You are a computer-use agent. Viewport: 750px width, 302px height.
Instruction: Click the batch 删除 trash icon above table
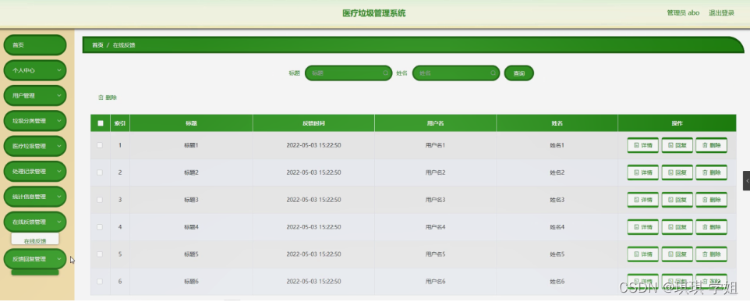[x=101, y=98]
